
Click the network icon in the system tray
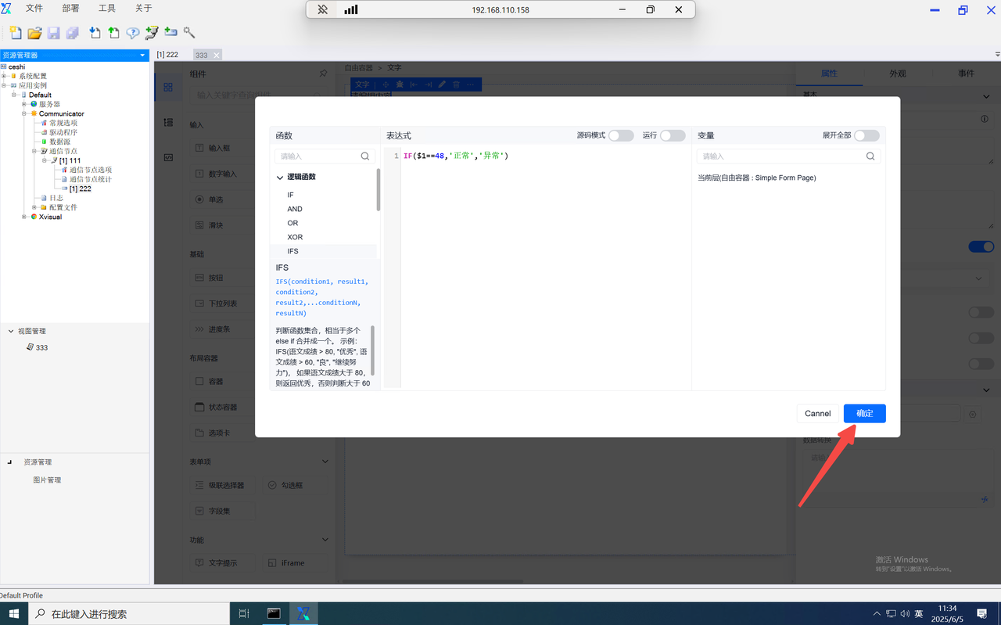[891, 614]
